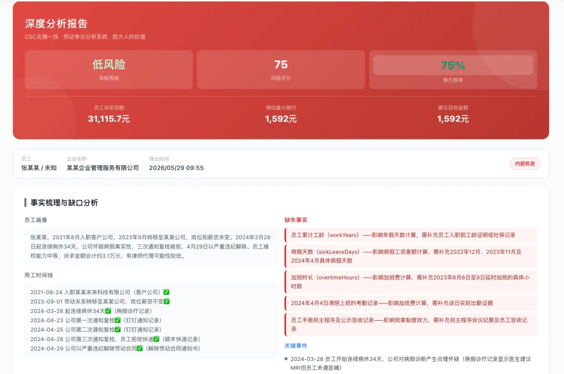564x374 pixels.
Task: Click the 用工时间线 label
Action: (39, 275)
